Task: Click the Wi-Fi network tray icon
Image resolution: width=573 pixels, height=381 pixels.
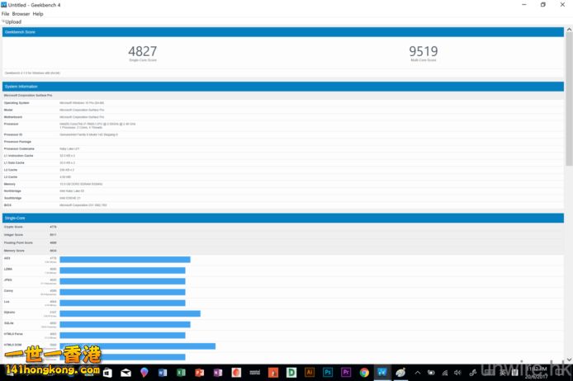Action: 445,373
